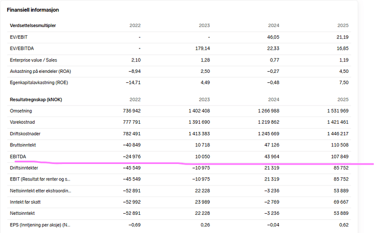Viewport: 381px width, 233px height.
Task: Click the Inntekt før skatt label
Action: click(x=25, y=202)
